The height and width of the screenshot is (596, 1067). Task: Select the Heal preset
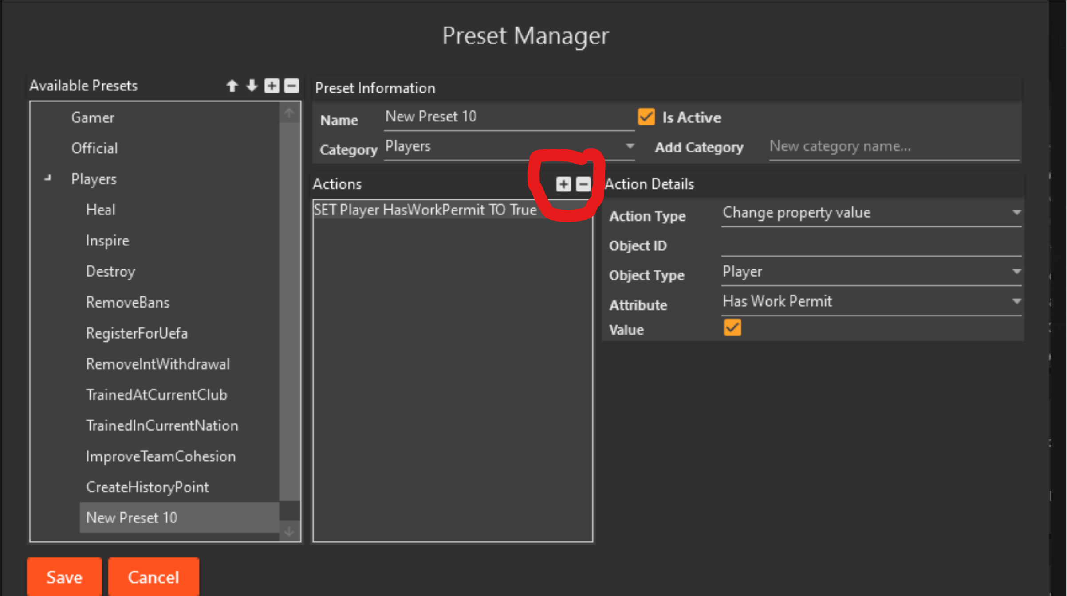pos(101,210)
